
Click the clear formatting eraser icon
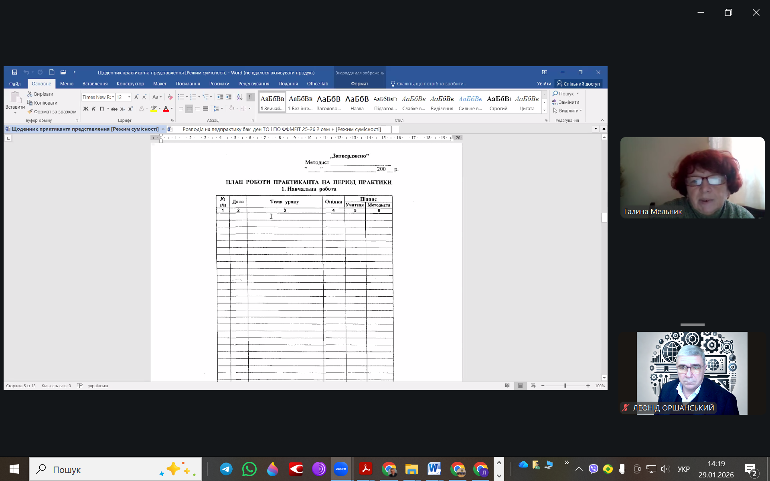pyautogui.click(x=170, y=97)
